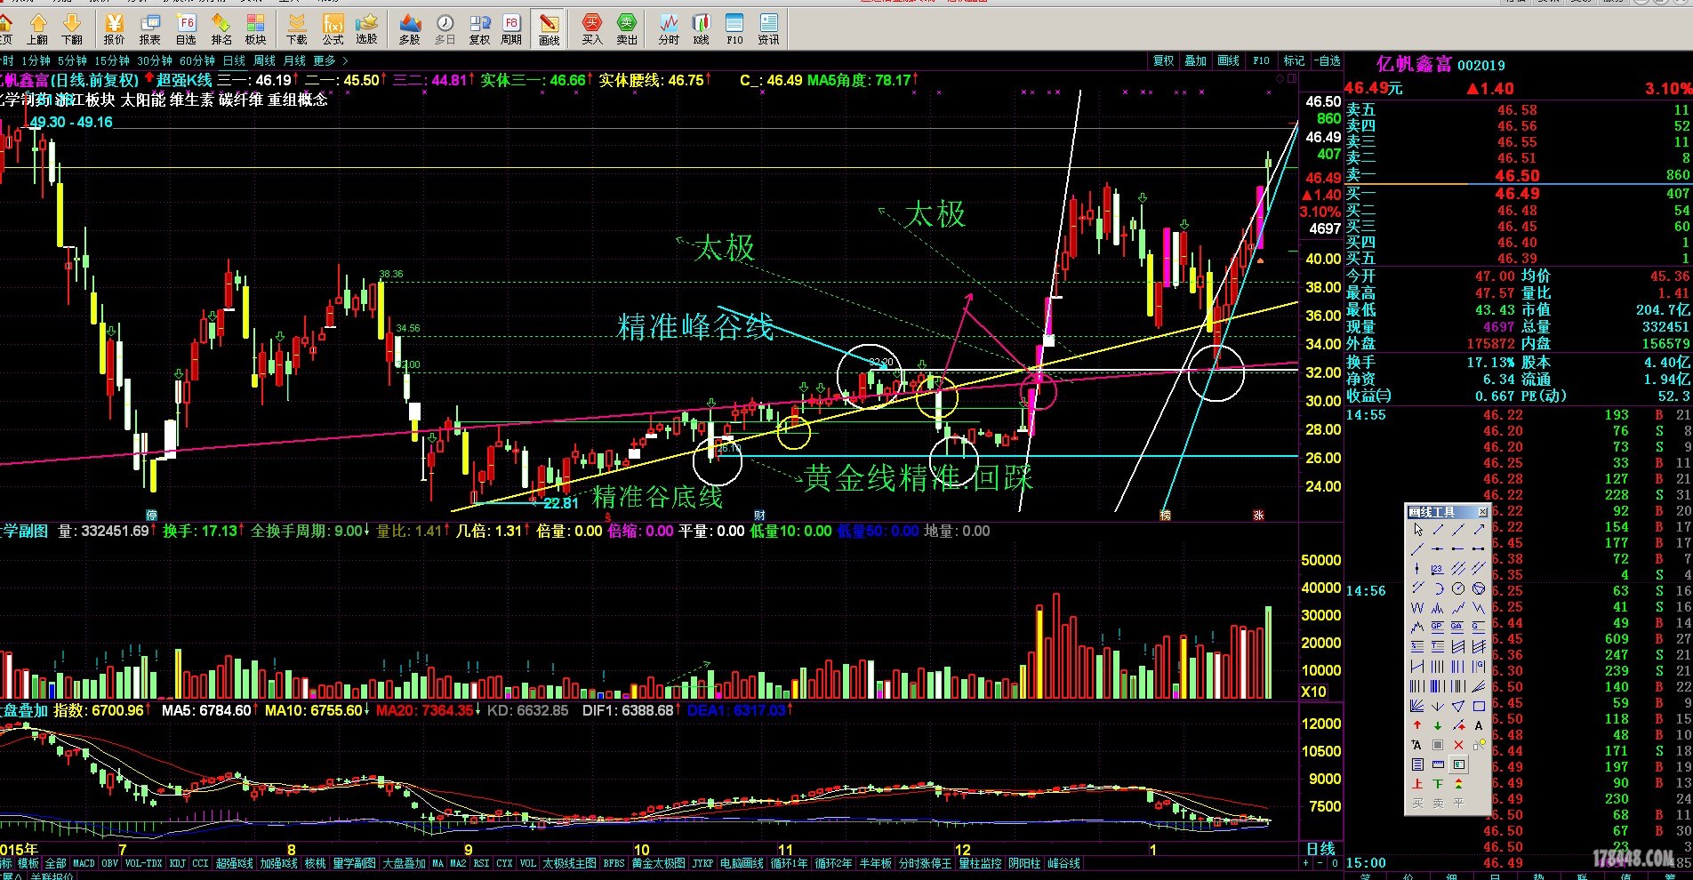Open 多股 multi-stock view icon
This screenshot has width=1693, height=880.
click(409, 29)
